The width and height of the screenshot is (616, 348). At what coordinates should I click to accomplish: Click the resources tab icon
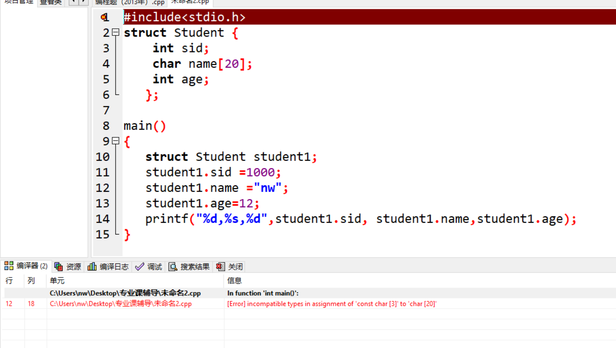pos(59,266)
